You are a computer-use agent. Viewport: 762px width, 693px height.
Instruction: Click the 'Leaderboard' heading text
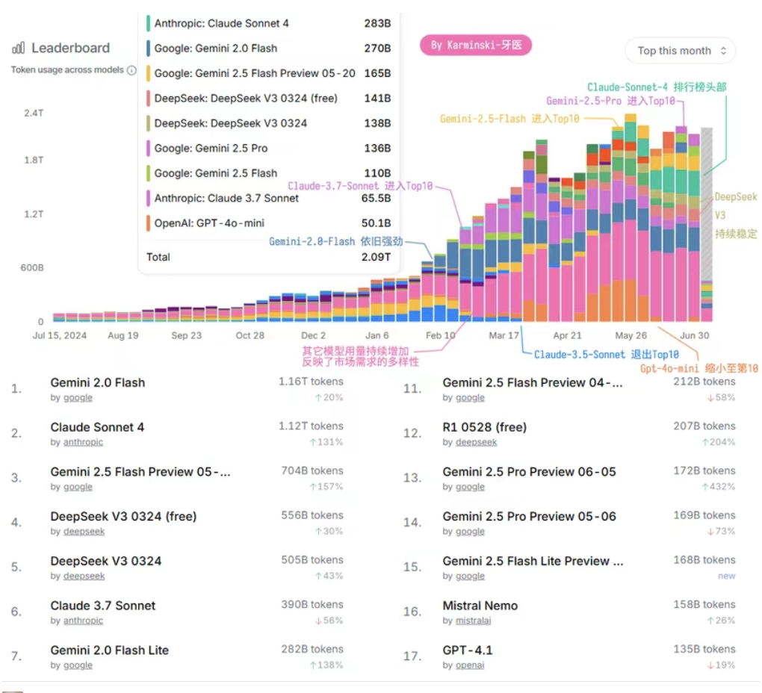pos(70,48)
